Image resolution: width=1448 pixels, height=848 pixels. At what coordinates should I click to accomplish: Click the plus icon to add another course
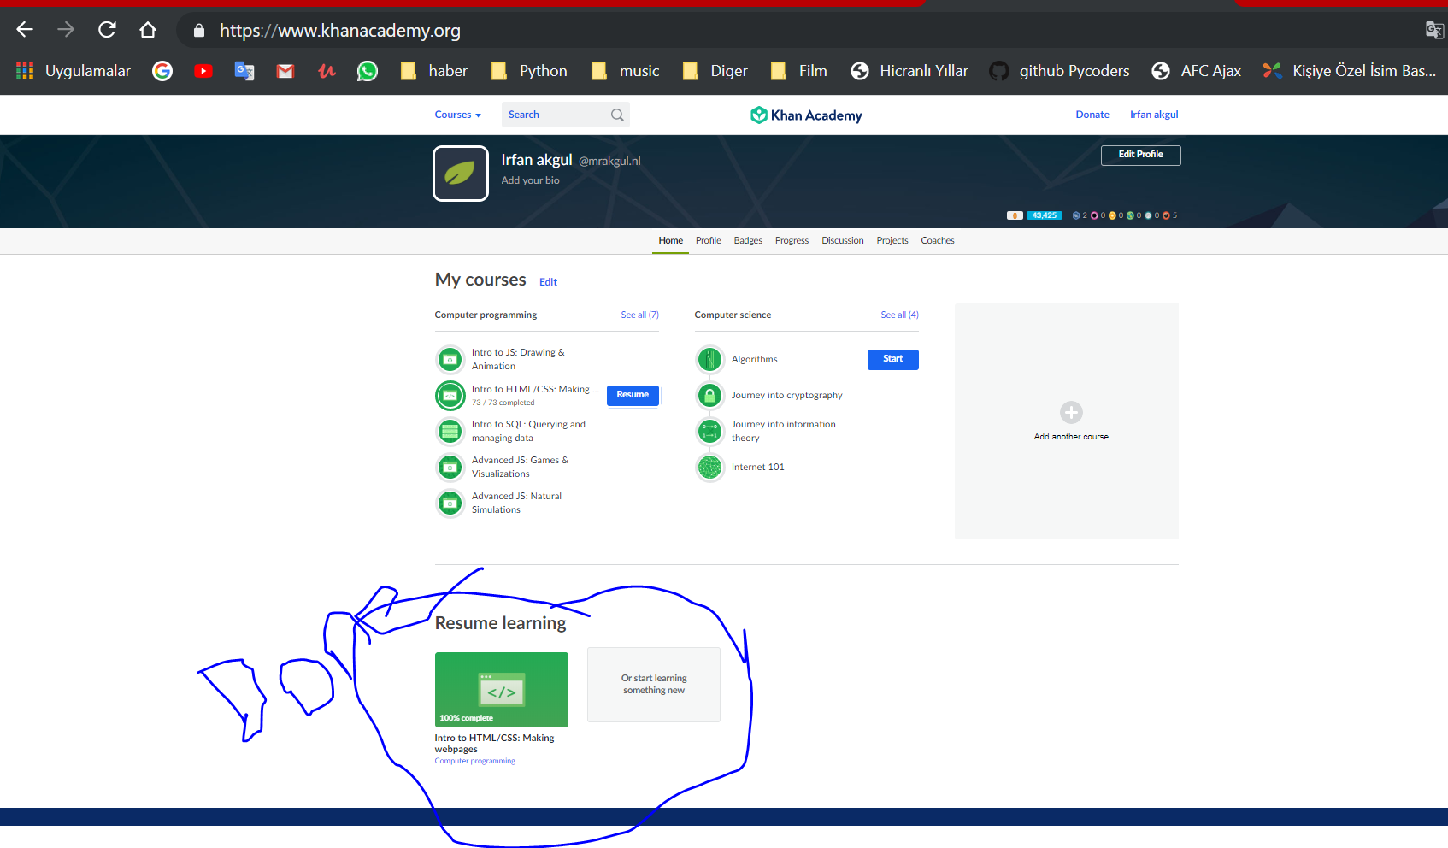coord(1071,413)
